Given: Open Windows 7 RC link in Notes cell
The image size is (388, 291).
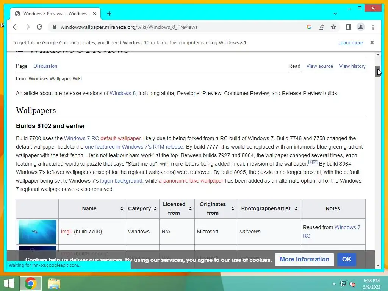Looking at the screenshot, I should click(x=332, y=232).
